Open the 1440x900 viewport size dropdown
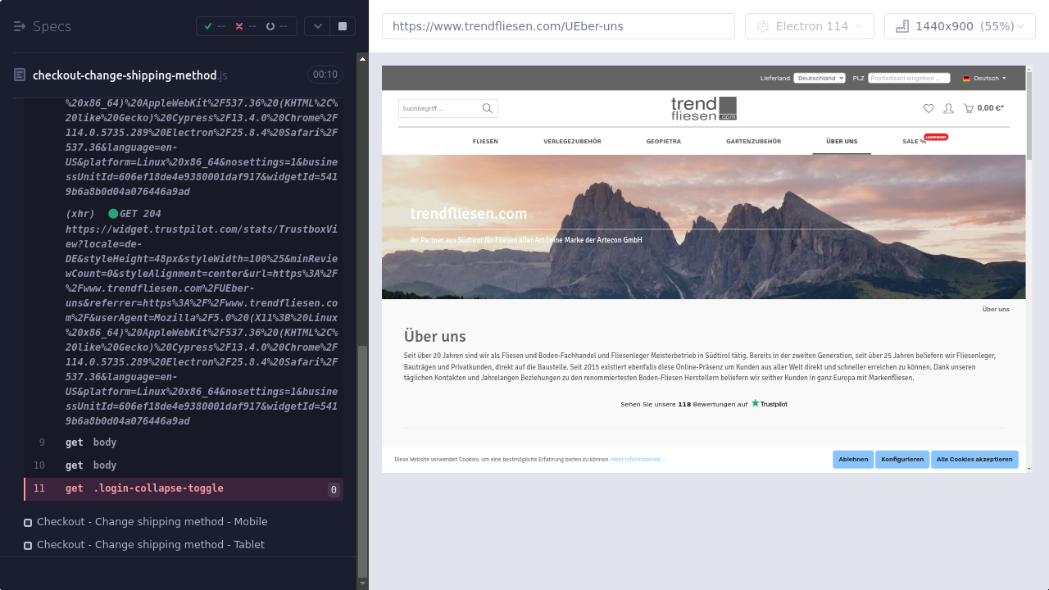The width and height of the screenshot is (1049, 590). click(x=960, y=26)
